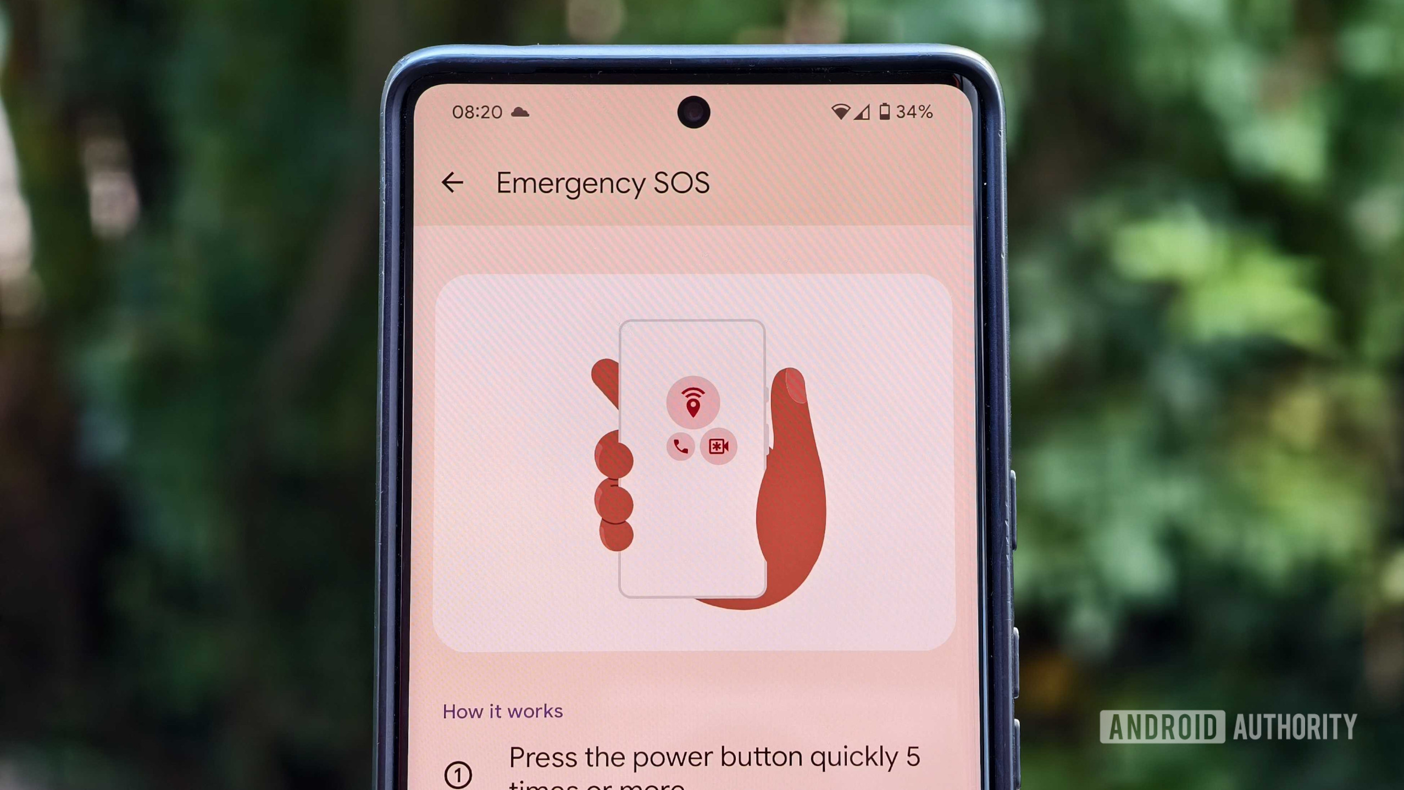Tap the video recording icon
1404x790 pixels.
[718, 446]
